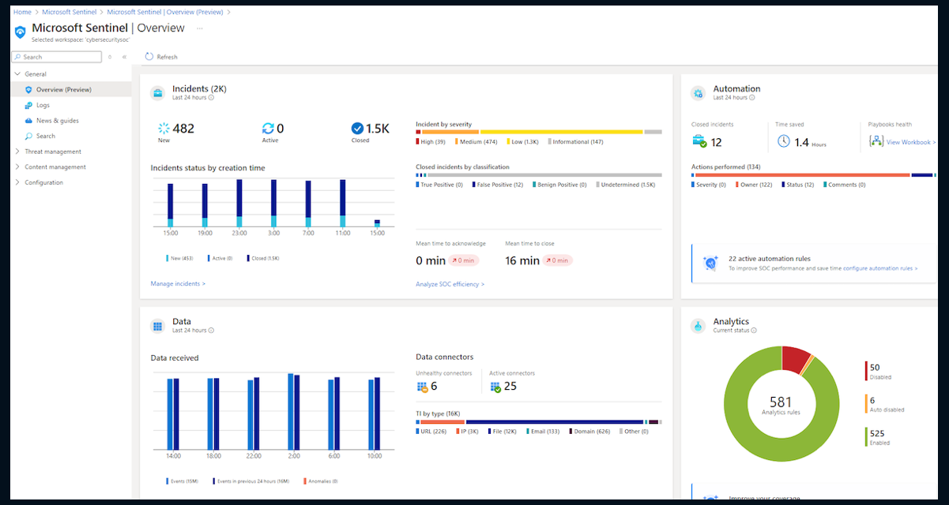The width and height of the screenshot is (949, 505).
Task: Click the Time saved clock icon
Action: [x=783, y=141]
